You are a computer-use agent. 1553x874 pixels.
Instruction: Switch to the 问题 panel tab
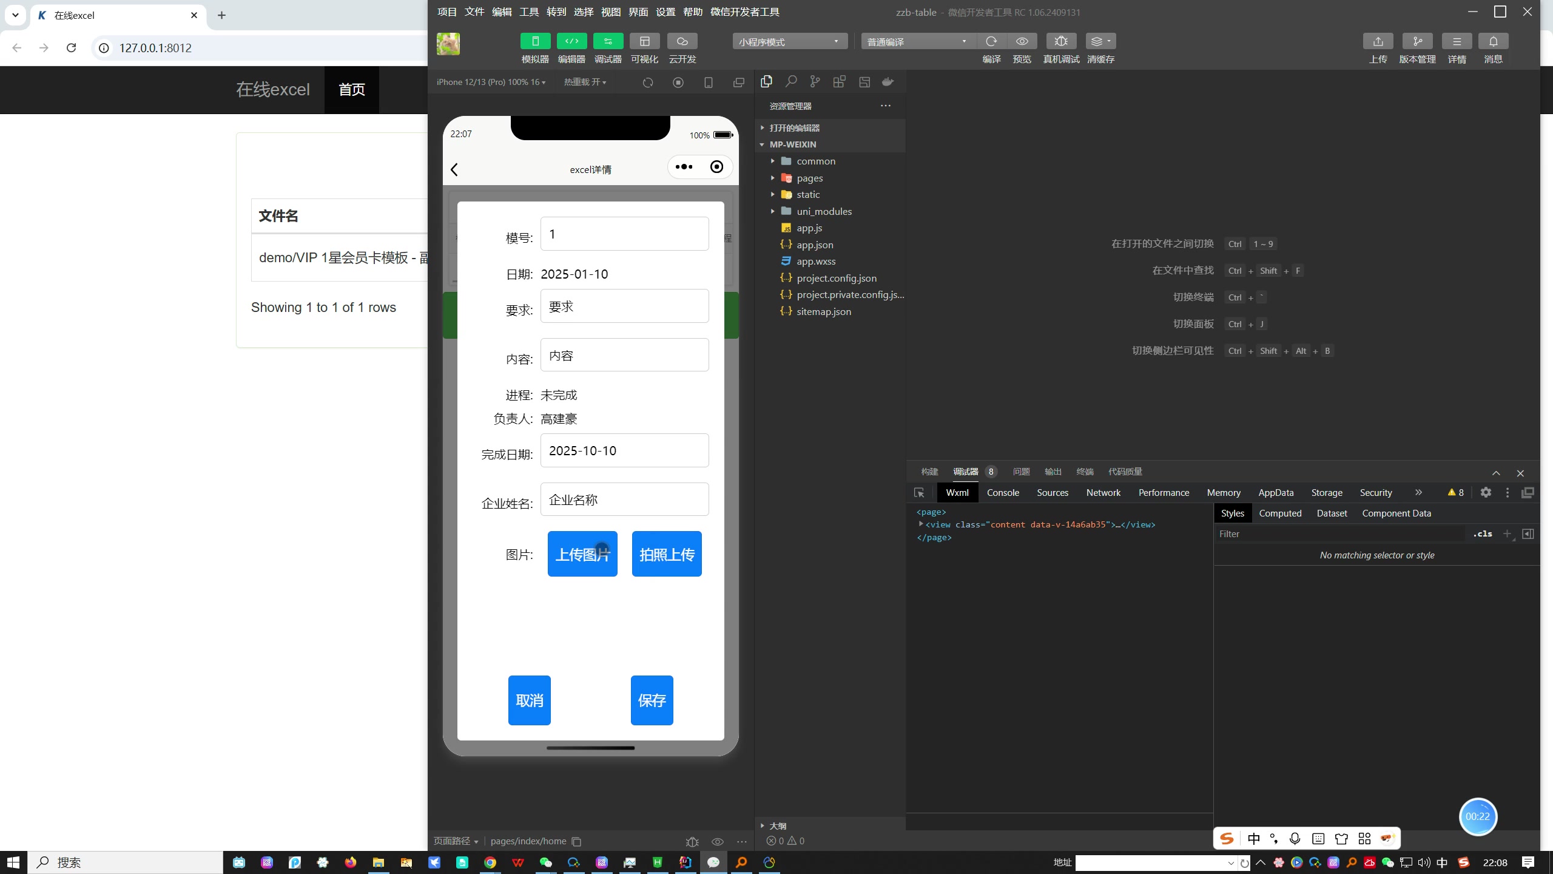1021,472
